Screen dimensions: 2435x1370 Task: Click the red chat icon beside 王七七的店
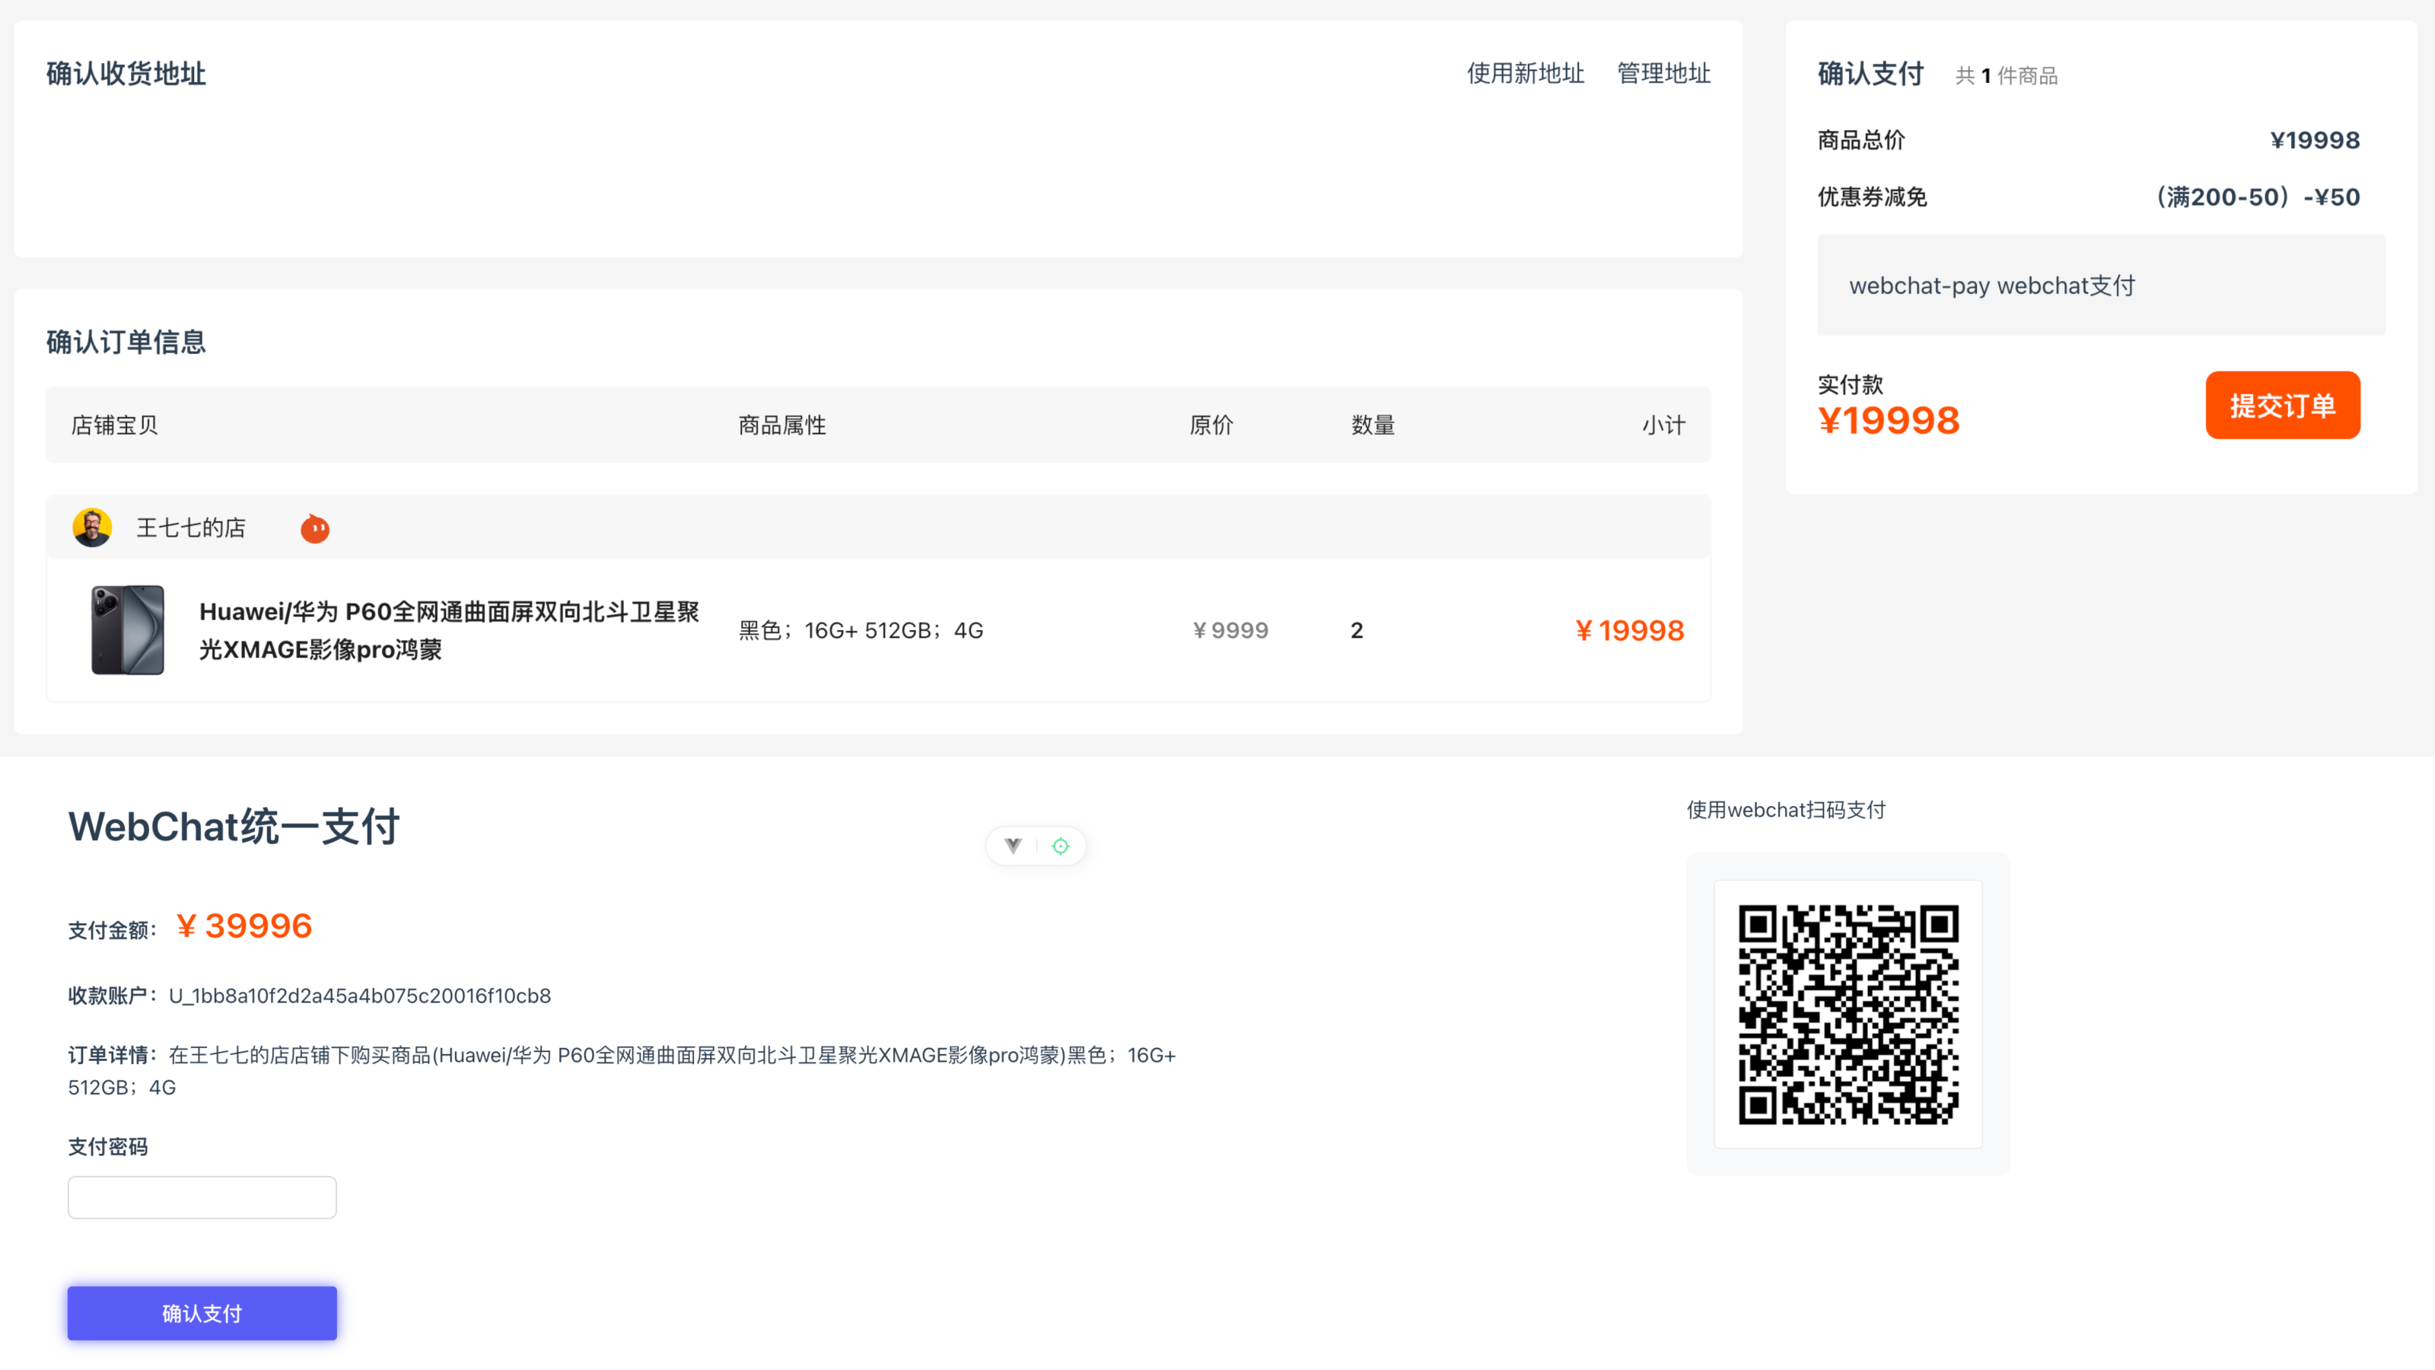(315, 528)
